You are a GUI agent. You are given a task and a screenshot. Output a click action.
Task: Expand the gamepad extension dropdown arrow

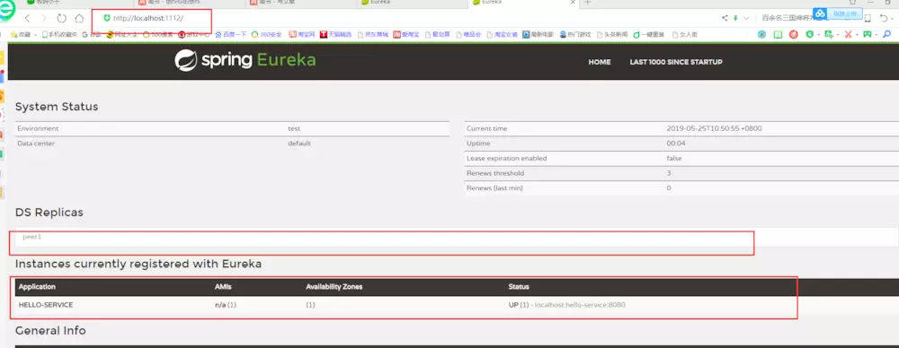coord(877,35)
